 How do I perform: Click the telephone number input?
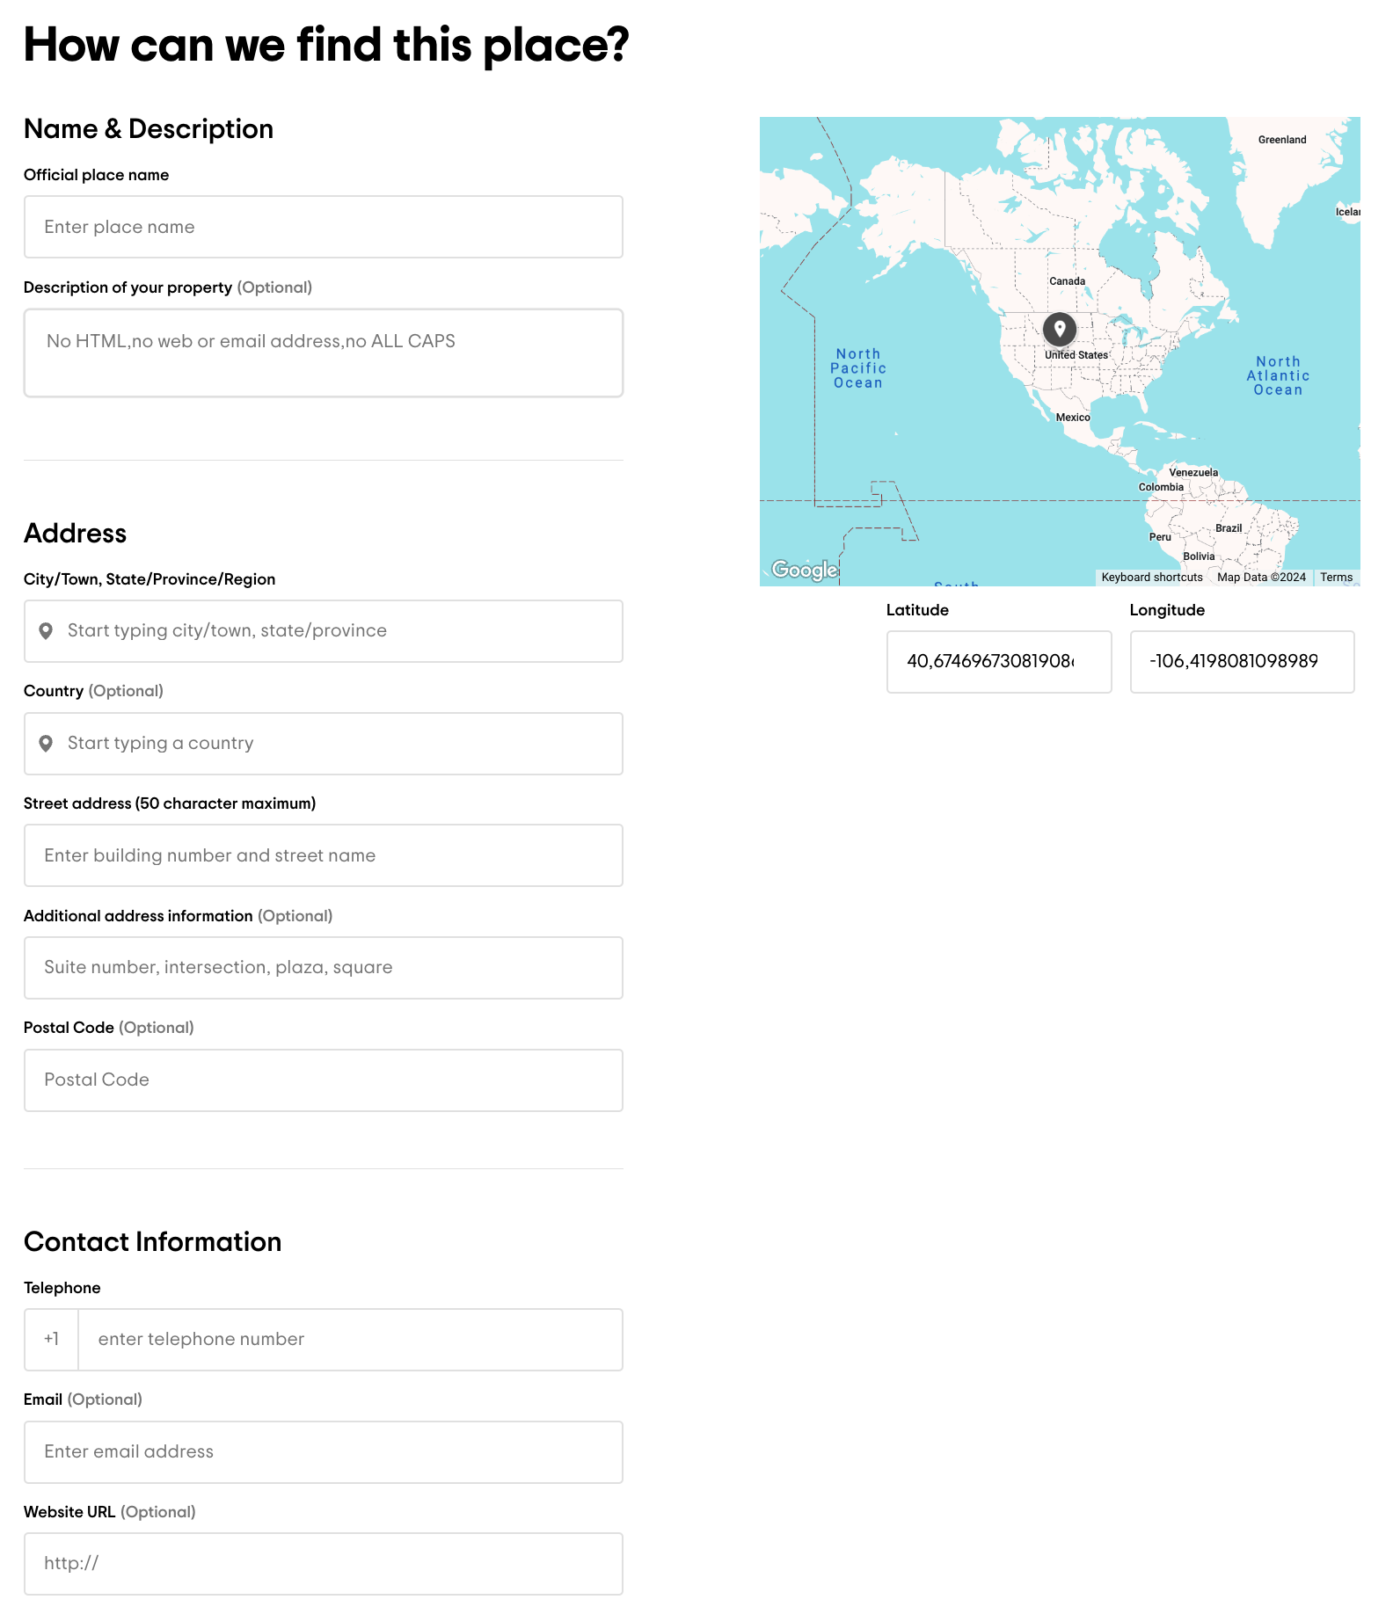[x=350, y=1340]
